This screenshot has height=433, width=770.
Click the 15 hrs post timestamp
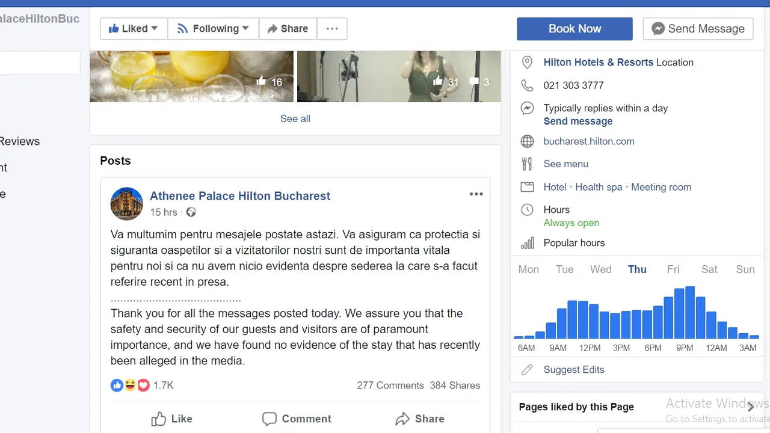(x=164, y=212)
